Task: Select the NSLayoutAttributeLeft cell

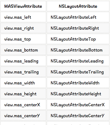Action: [x=78, y=17]
